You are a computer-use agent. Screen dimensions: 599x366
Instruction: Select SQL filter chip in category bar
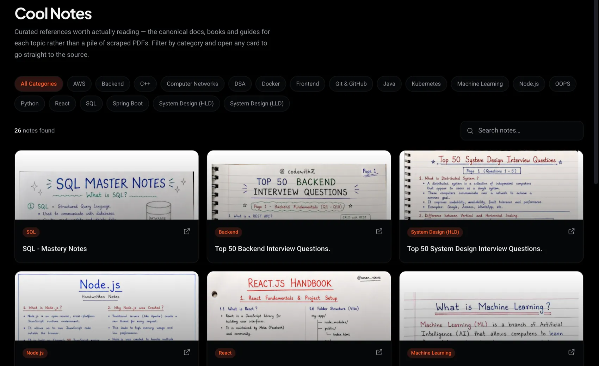coord(91,104)
